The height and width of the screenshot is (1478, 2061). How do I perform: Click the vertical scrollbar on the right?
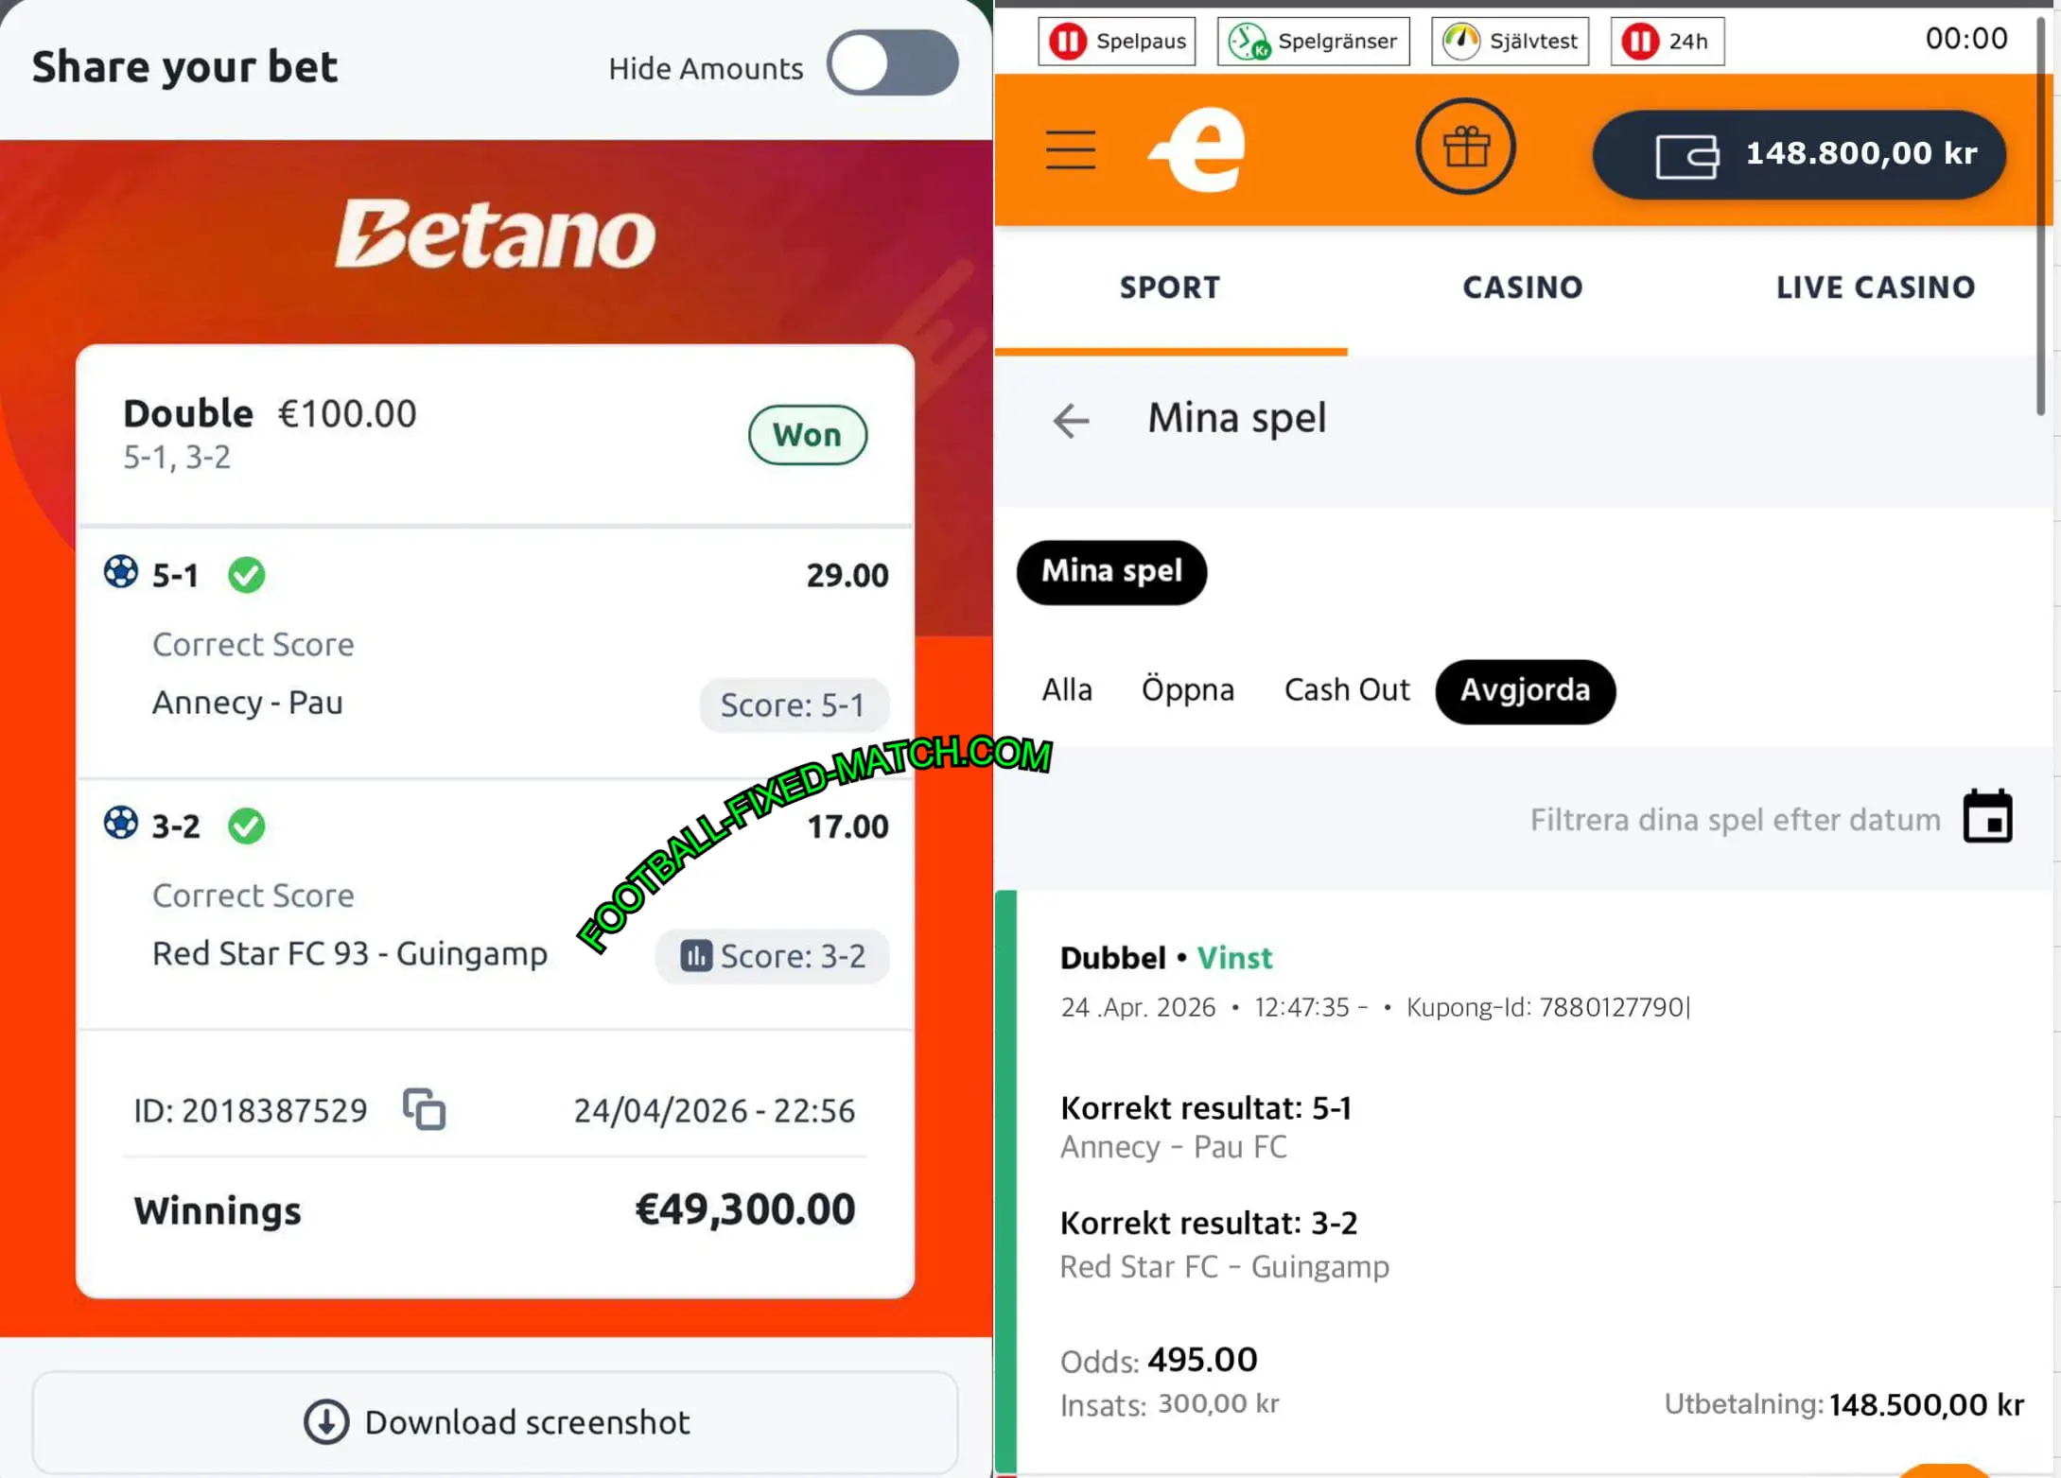pyautogui.click(x=2041, y=217)
